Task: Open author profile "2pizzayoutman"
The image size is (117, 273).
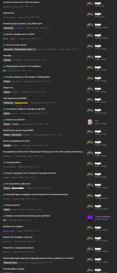Action: pos(21,103)
